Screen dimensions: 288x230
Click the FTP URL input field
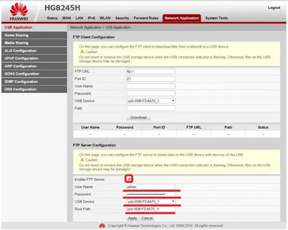[151, 71]
